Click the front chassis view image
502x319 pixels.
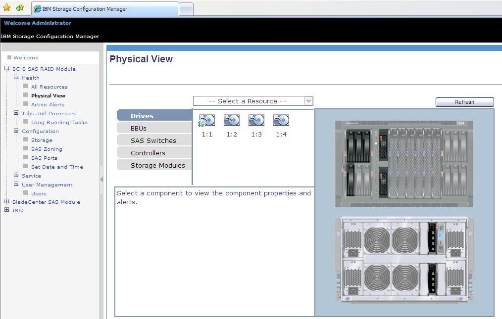click(x=404, y=164)
